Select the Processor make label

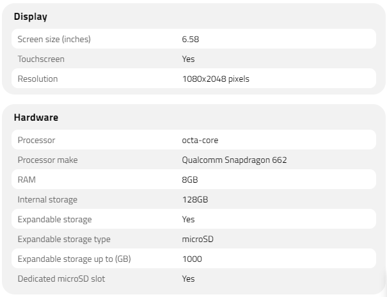pos(47,160)
